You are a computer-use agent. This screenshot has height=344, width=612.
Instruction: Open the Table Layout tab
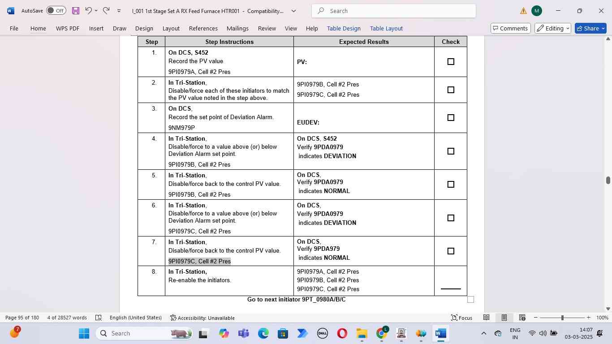(x=386, y=28)
